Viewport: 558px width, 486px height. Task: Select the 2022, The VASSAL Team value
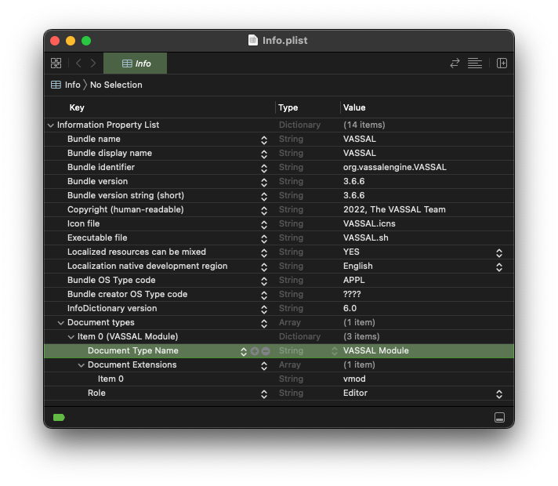point(394,209)
